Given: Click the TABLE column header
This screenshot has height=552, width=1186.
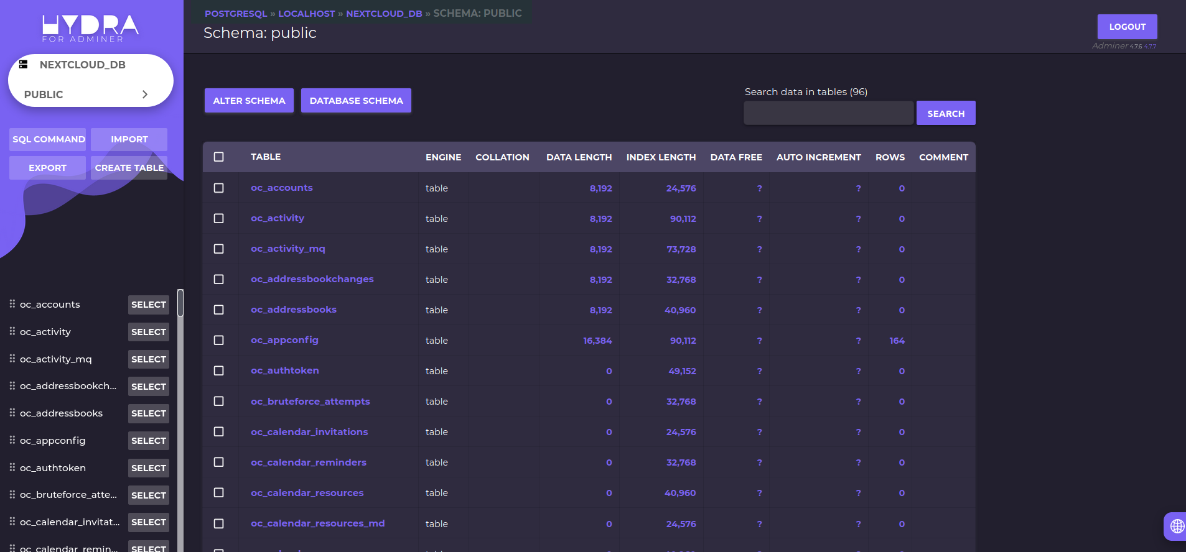Looking at the screenshot, I should pos(266,157).
